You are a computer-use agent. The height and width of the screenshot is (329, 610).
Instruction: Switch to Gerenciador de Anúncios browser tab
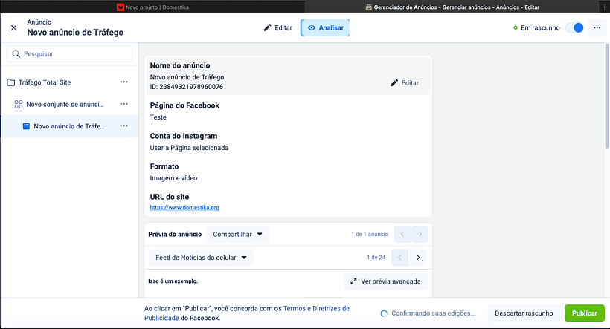point(452,7)
